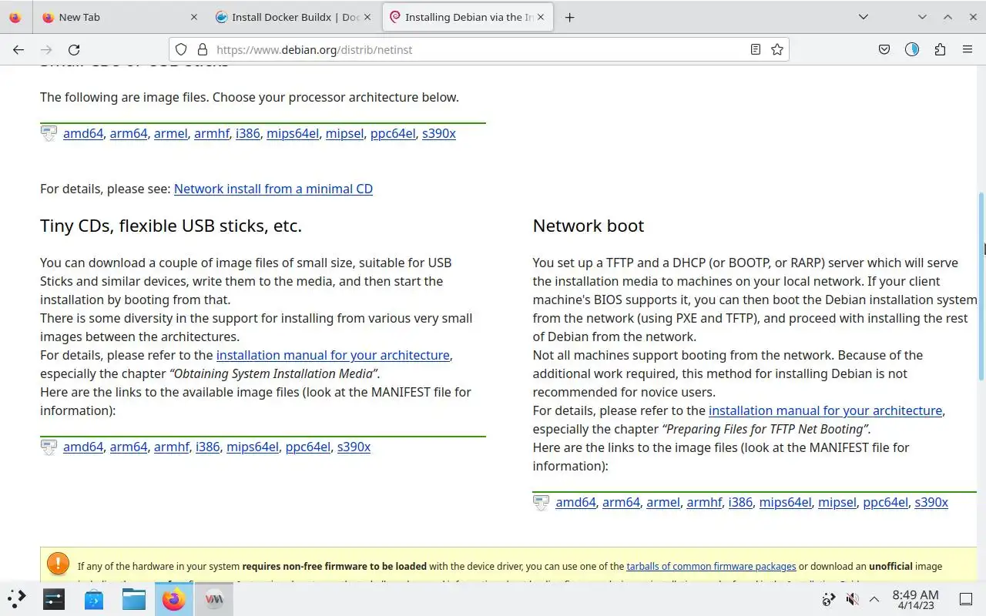Open the extensions puzzle menu
Image resolution: width=986 pixels, height=616 pixels.
click(x=940, y=49)
